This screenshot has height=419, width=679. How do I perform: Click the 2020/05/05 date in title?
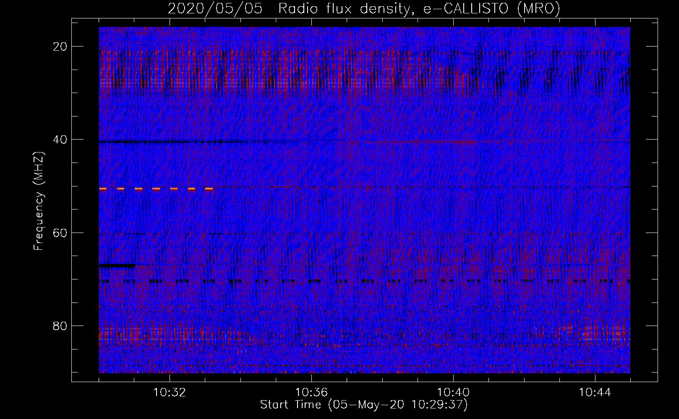(215, 9)
